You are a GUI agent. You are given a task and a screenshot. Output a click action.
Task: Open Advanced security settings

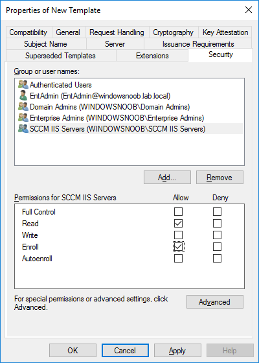215,301
